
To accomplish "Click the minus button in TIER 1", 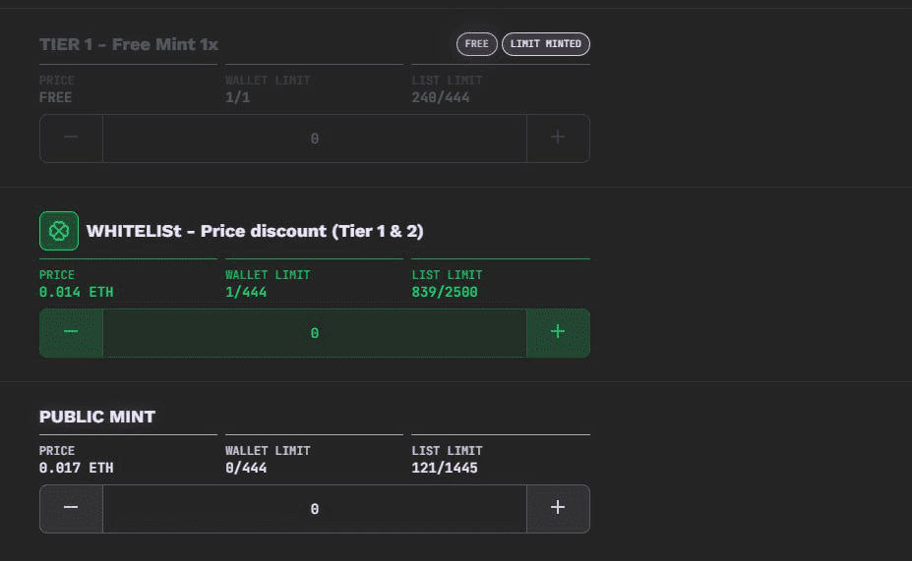I will coord(71,138).
